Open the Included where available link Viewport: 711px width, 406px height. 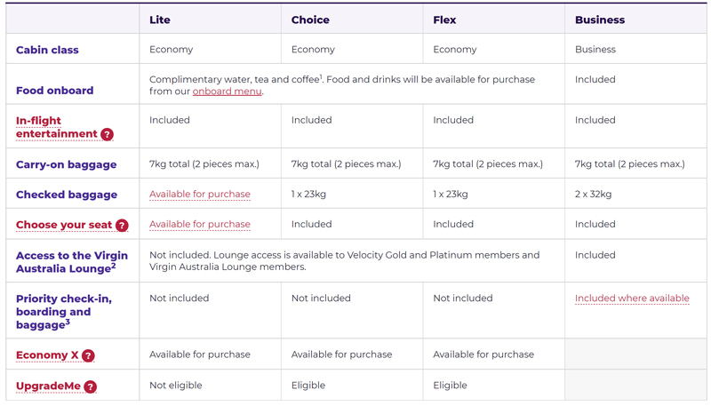(632, 299)
